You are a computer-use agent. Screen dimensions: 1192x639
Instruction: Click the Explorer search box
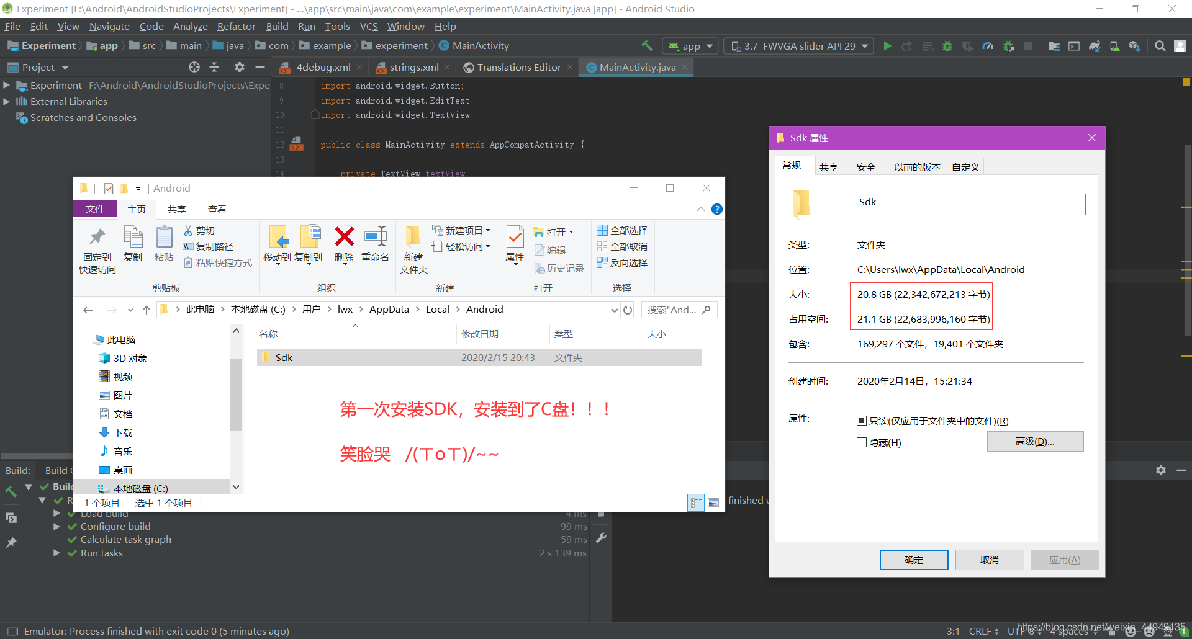(x=679, y=310)
